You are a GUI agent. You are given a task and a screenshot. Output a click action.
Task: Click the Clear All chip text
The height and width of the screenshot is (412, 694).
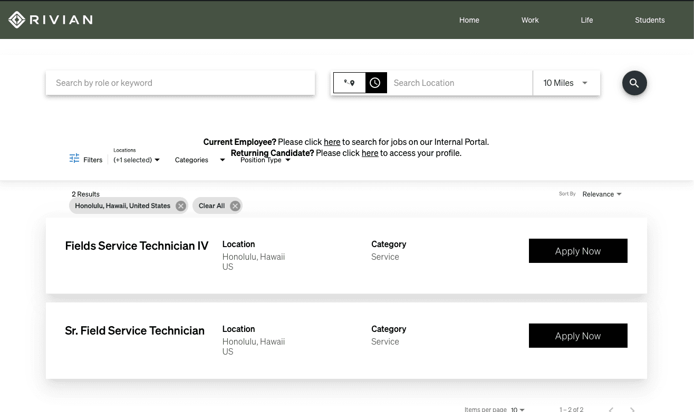[x=211, y=206]
